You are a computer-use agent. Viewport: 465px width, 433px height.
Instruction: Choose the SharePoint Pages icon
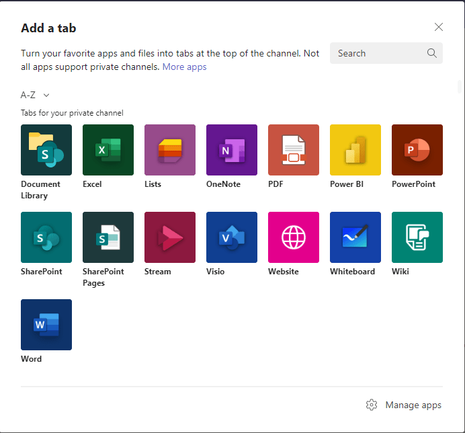coord(108,237)
